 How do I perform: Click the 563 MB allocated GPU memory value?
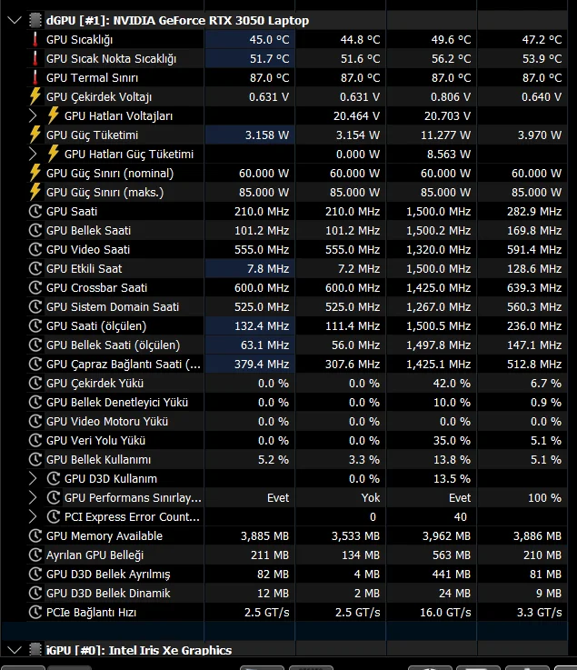pos(450,555)
